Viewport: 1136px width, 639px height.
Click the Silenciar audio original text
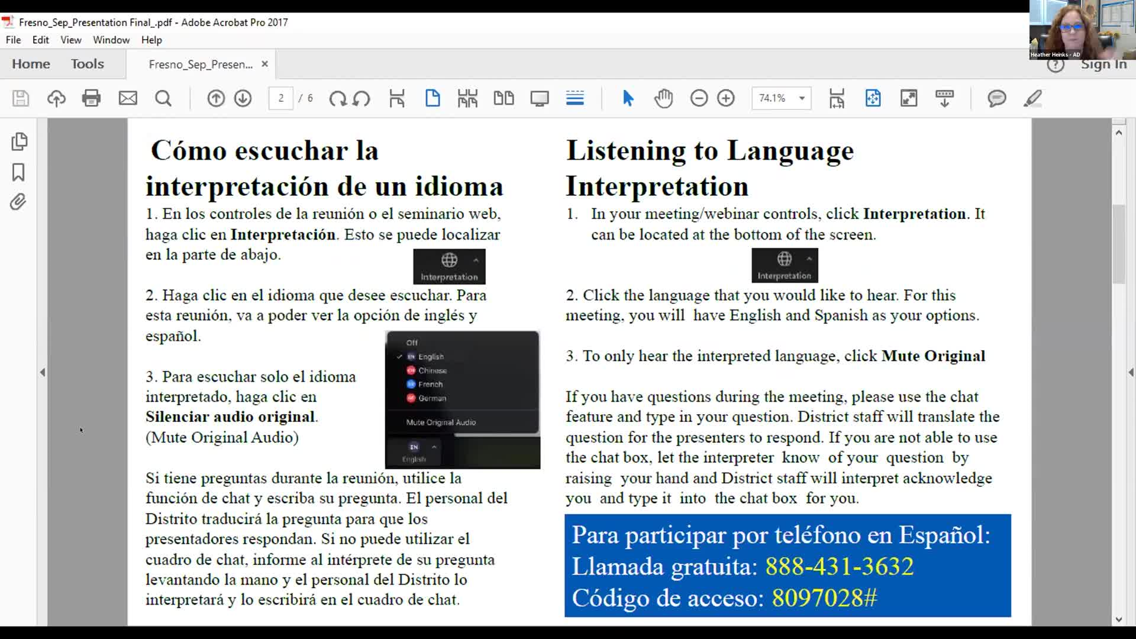click(231, 417)
